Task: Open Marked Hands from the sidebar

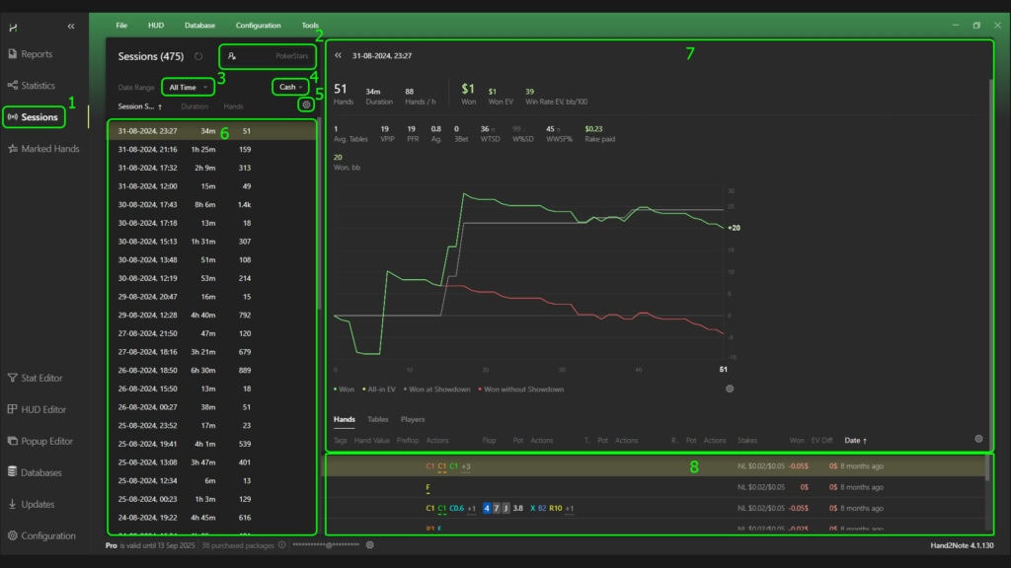Action: (49, 149)
